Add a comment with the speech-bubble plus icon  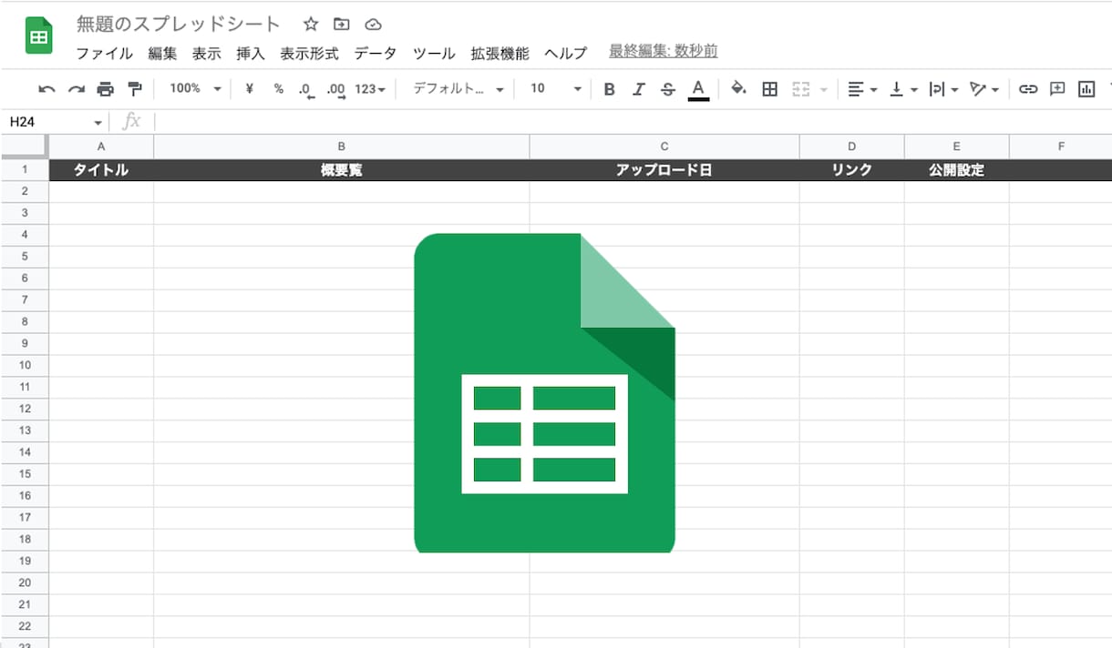(1057, 89)
